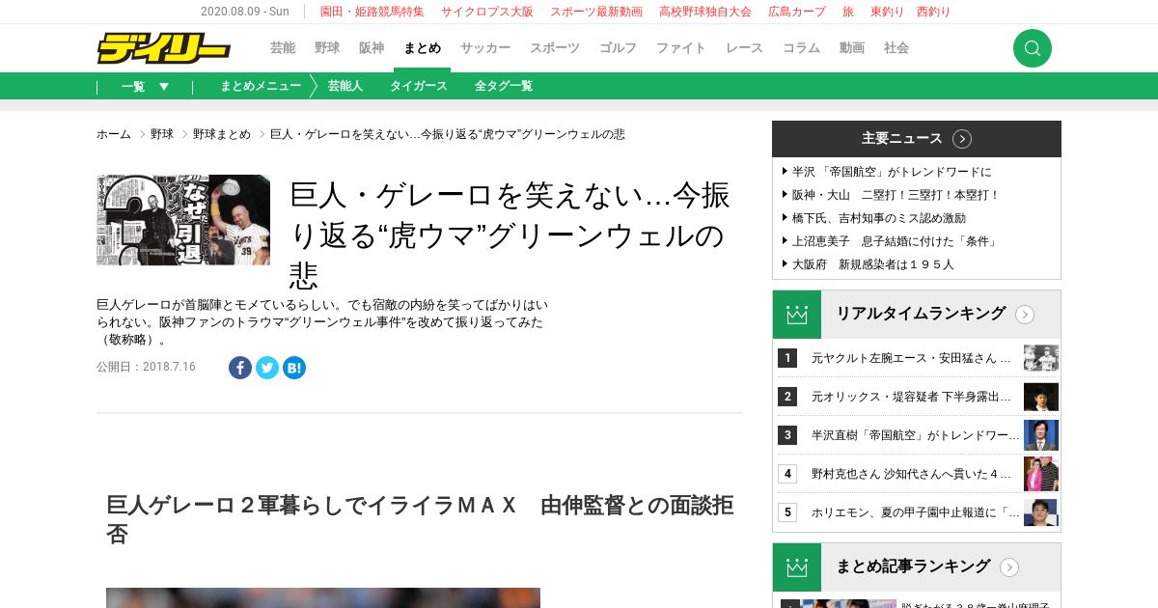Click the 主要ニュース header
The width and height of the screenshot is (1158, 608).
pos(917,139)
